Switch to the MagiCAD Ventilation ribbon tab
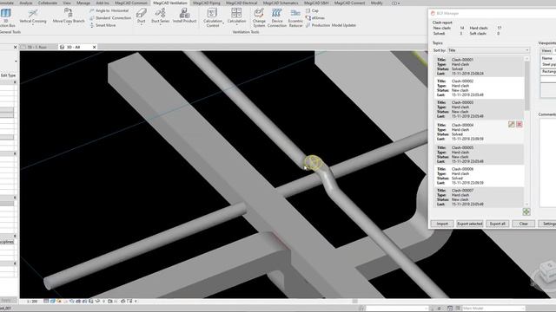Screen dimensions: 556x312 click(x=170, y=3)
